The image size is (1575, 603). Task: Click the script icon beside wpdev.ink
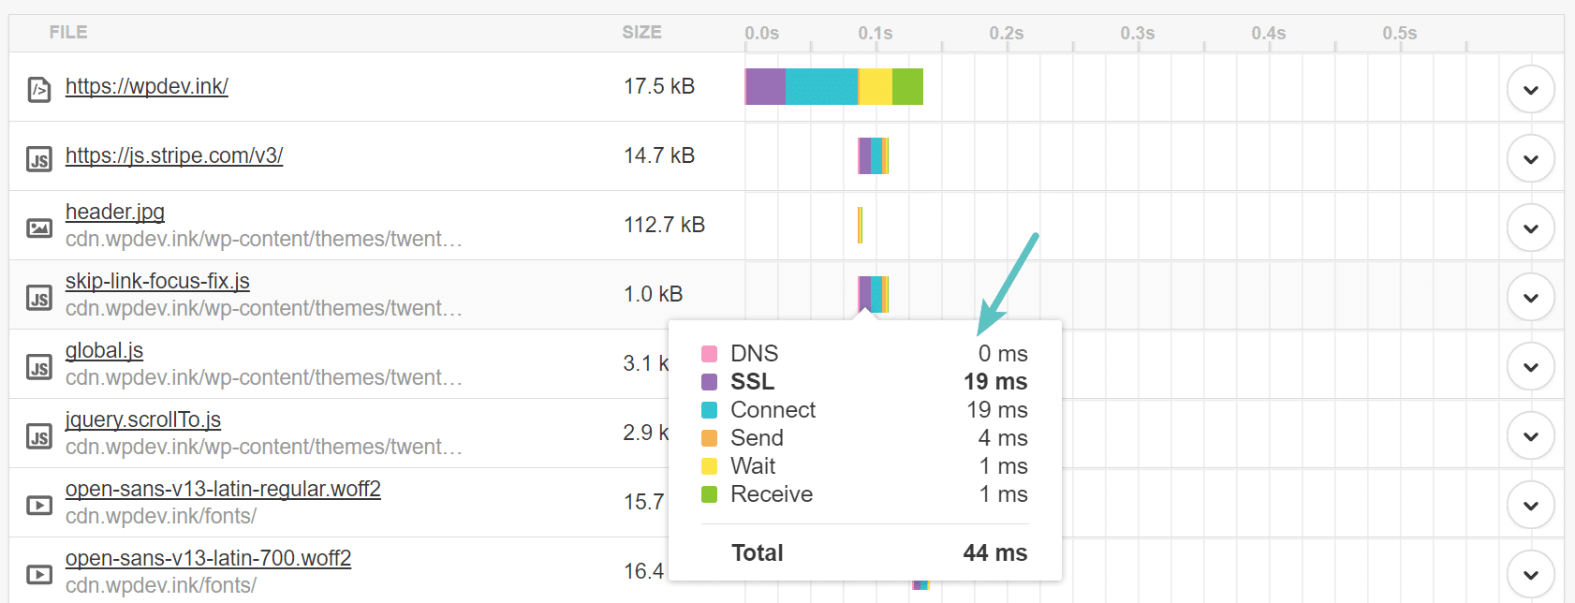tap(38, 87)
